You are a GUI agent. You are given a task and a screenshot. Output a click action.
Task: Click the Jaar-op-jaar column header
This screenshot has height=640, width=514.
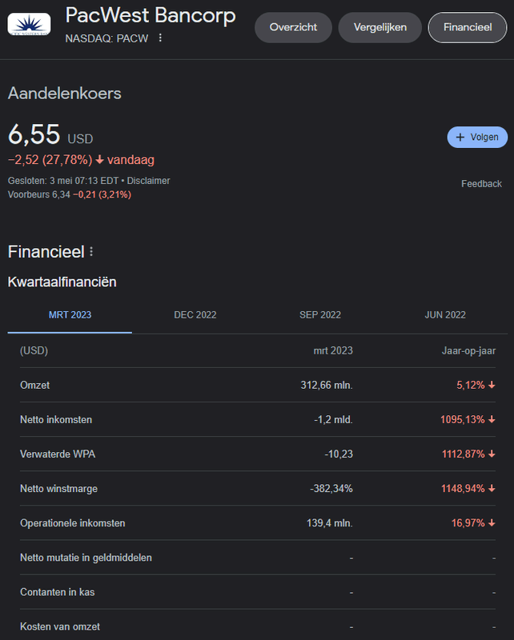tap(468, 351)
